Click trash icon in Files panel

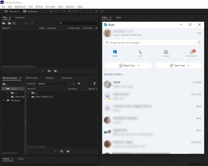click(x=32, y=23)
